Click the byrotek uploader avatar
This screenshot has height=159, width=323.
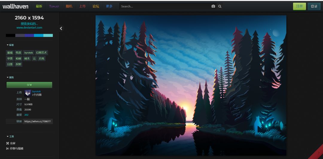(x=28, y=93)
